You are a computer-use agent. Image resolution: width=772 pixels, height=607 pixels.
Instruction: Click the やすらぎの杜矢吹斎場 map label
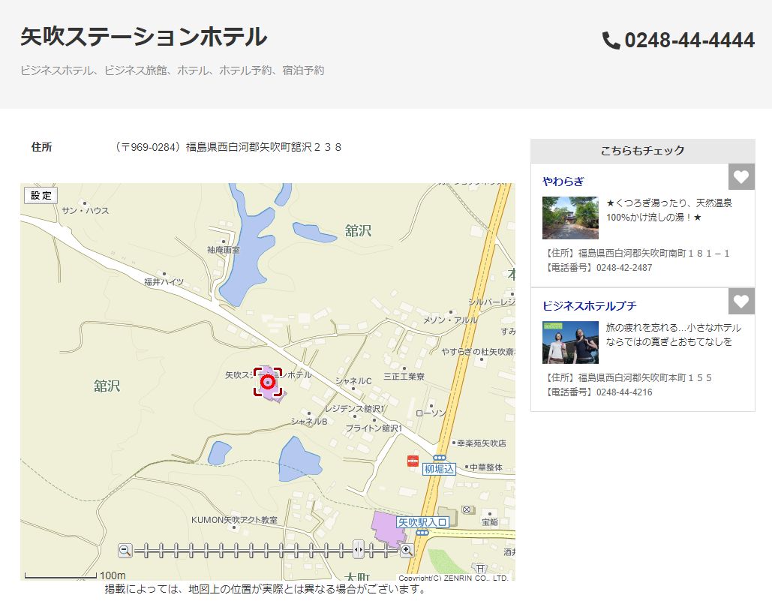coord(478,351)
